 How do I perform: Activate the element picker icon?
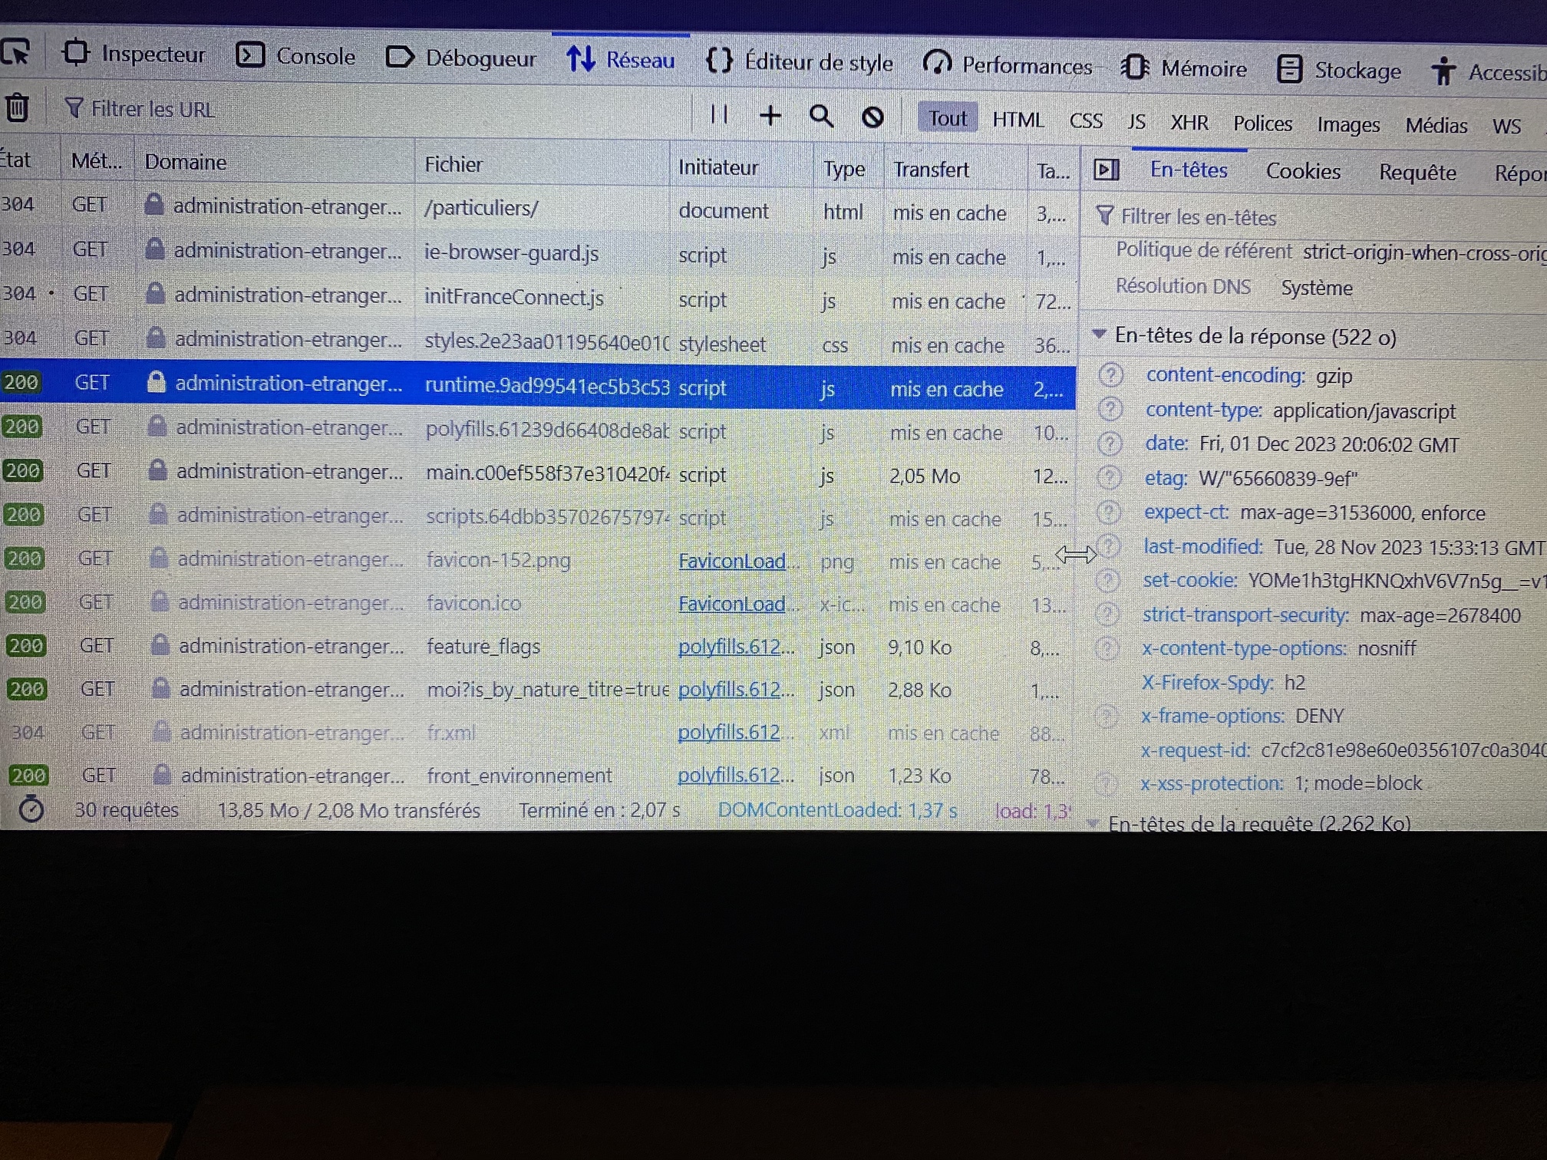(x=15, y=52)
